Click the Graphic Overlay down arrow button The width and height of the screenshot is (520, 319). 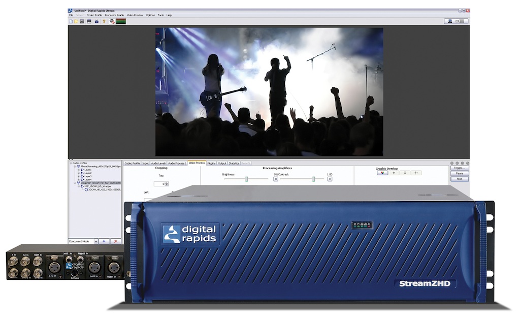(405, 173)
